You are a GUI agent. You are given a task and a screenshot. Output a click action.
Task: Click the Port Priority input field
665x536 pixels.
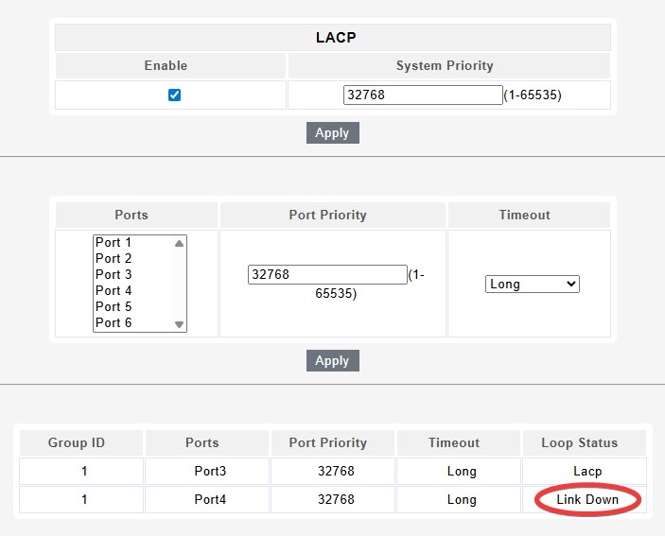click(x=327, y=274)
